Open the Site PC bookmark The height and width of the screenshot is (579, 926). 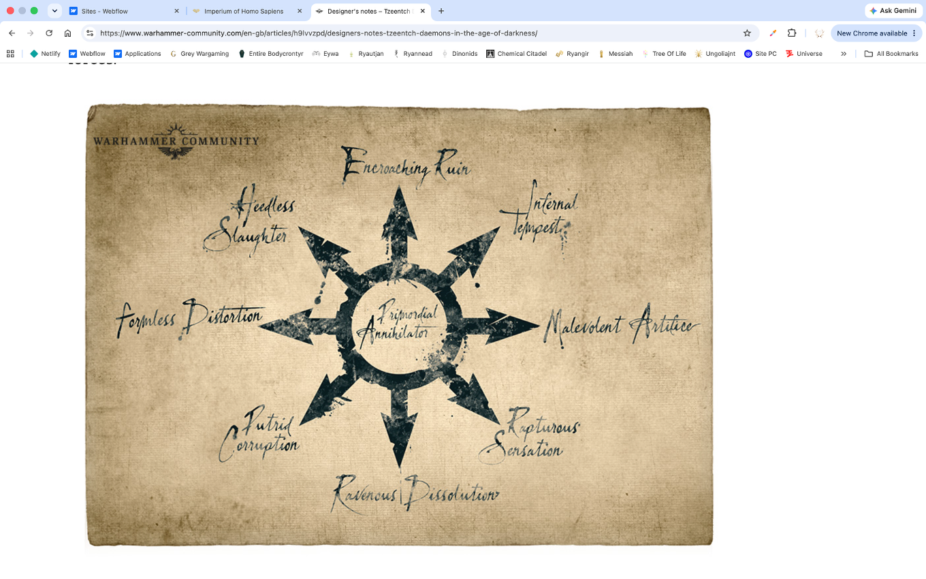click(x=761, y=54)
